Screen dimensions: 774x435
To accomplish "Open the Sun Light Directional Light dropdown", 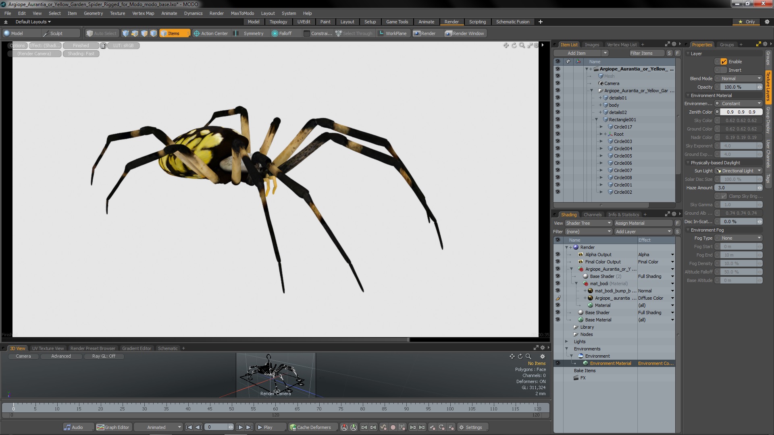I will pyautogui.click(x=739, y=171).
